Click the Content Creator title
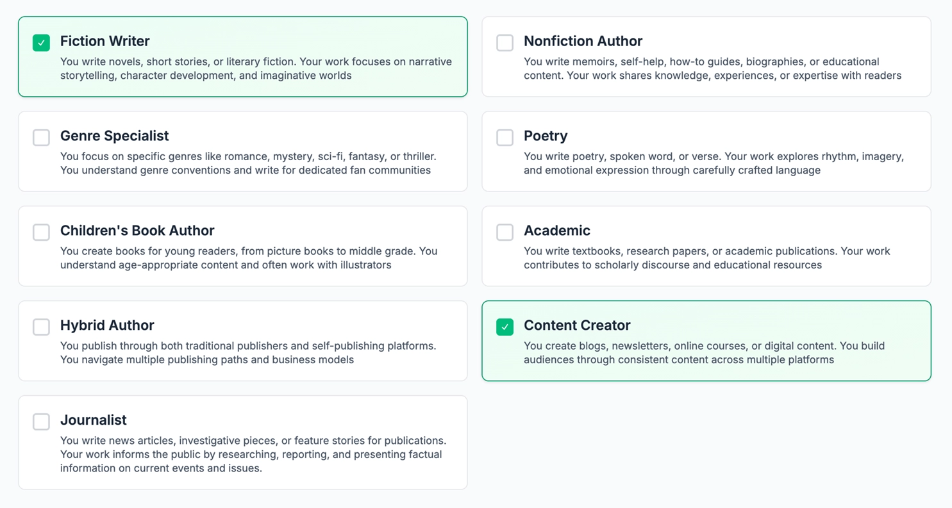This screenshot has height=508, width=952. [576, 325]
